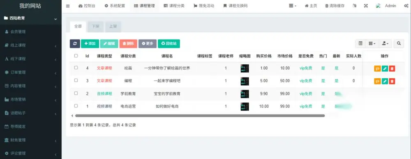Screen dimensions: 411x159
Task: Toggle table card view icon
Action: coord(360,44)
